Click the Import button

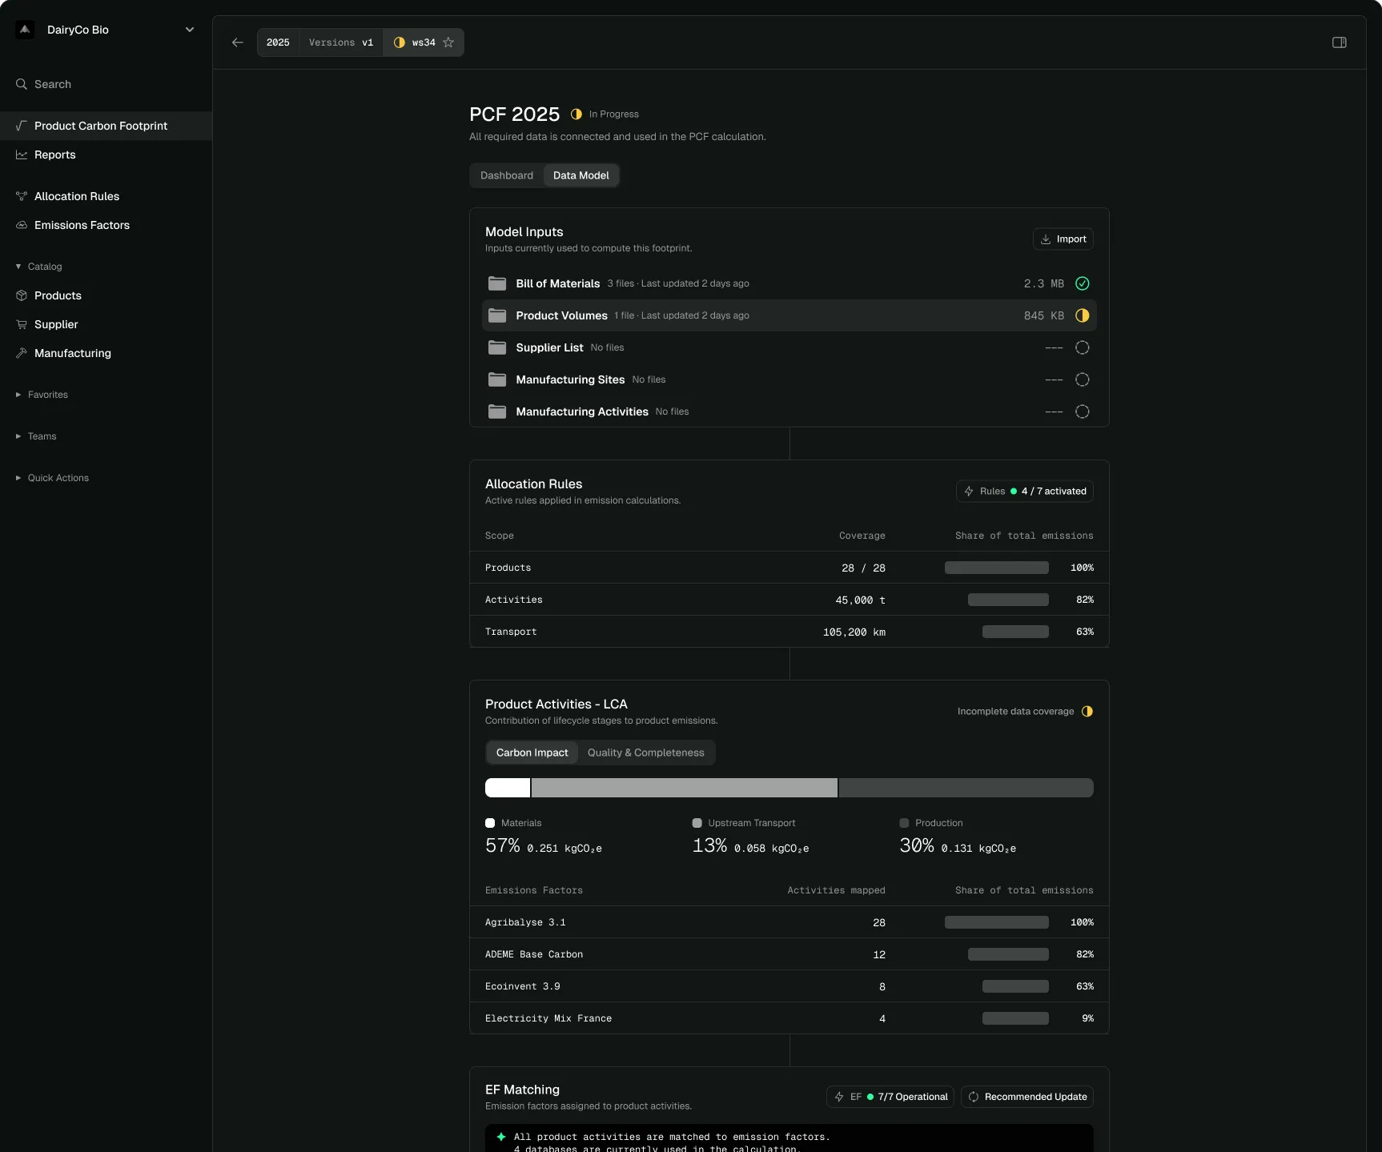click(1063, 239)
